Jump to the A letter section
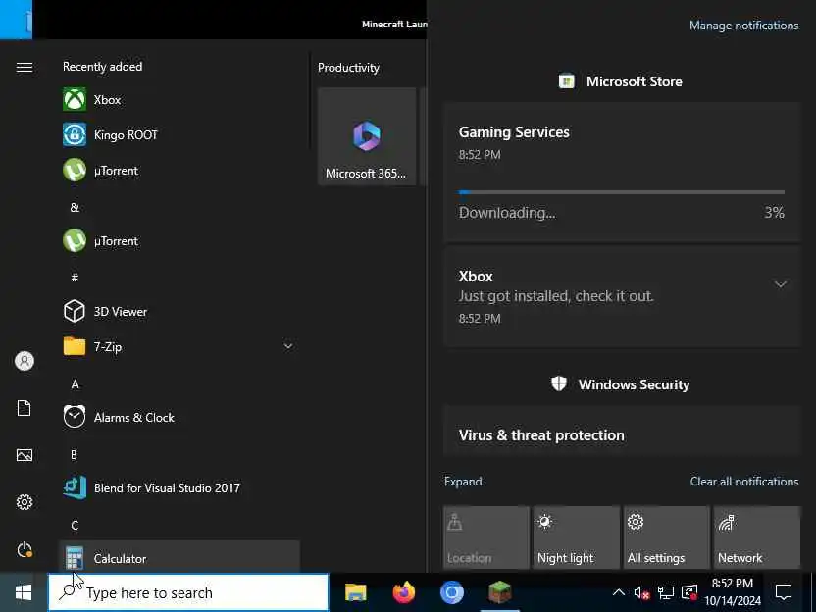Screen dimensions: 816x612 click(x=75, y=384)
